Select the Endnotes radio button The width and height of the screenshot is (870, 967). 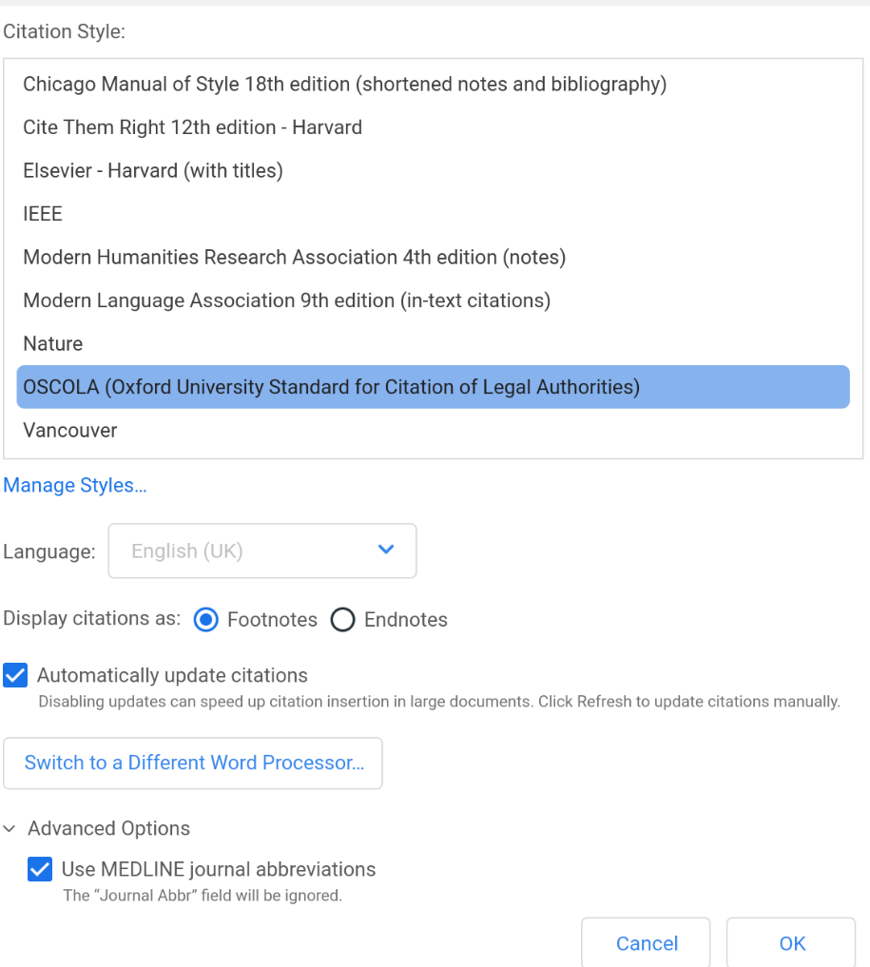click(343, 619)
